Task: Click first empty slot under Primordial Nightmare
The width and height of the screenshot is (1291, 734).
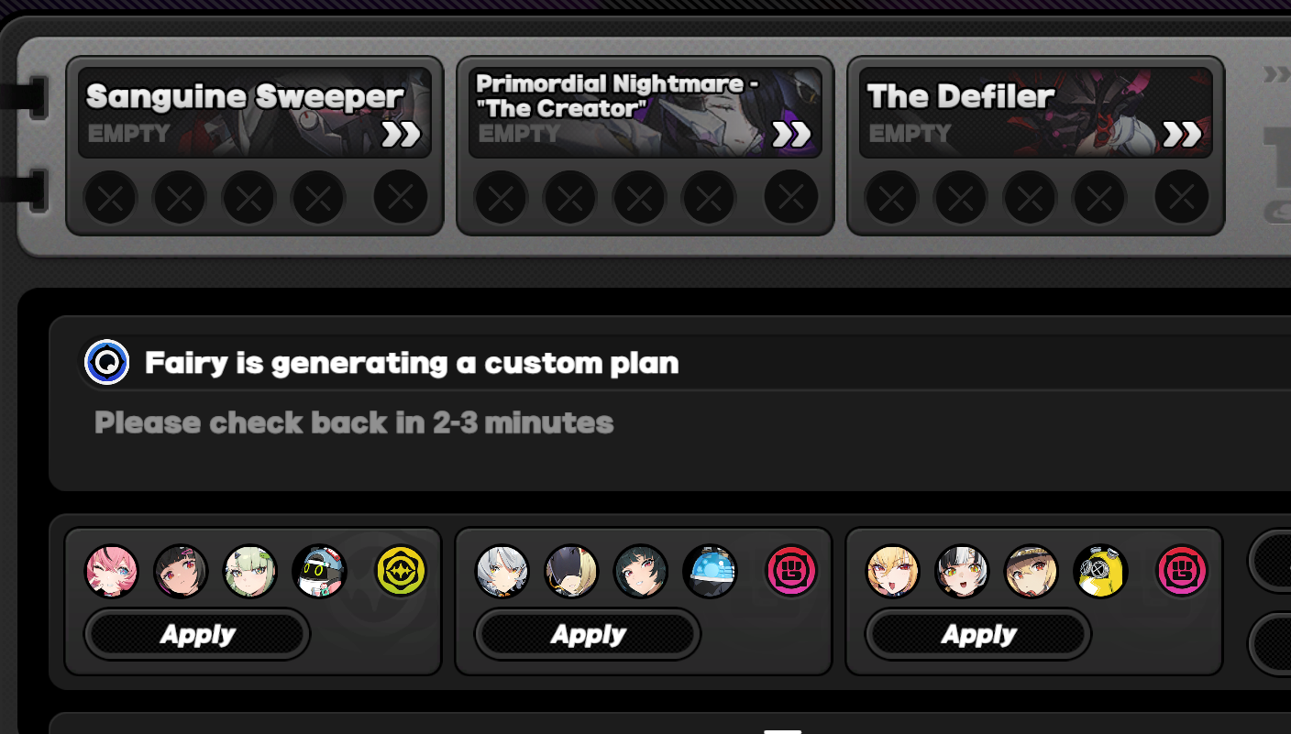Action: click(x=501, y=197)
